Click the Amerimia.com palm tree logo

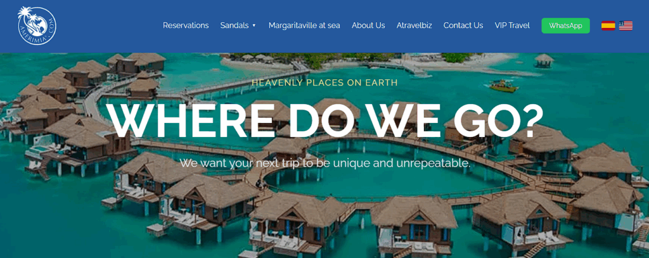[x=37, y=26]
